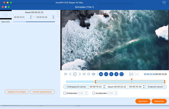The width and height of the screenshot is (169, 109).
Task: Click the Schneiden (Title 1) window title
Action: coord(84,7)
